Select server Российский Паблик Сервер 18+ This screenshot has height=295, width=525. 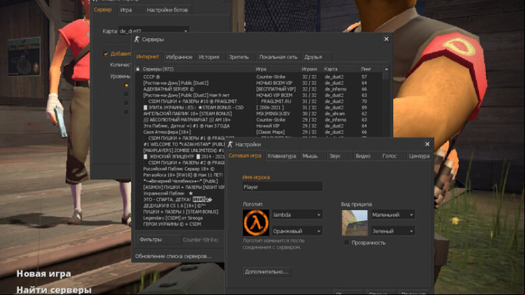point(180,169)
